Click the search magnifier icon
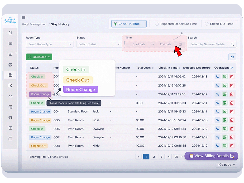Viewport: 244px width, 183px height. [232, 44]
